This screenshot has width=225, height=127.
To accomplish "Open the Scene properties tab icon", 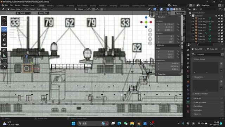I will [x=188, y=67].
